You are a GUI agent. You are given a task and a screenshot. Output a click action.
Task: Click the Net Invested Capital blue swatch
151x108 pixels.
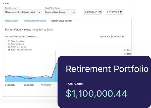pos(9,47)
